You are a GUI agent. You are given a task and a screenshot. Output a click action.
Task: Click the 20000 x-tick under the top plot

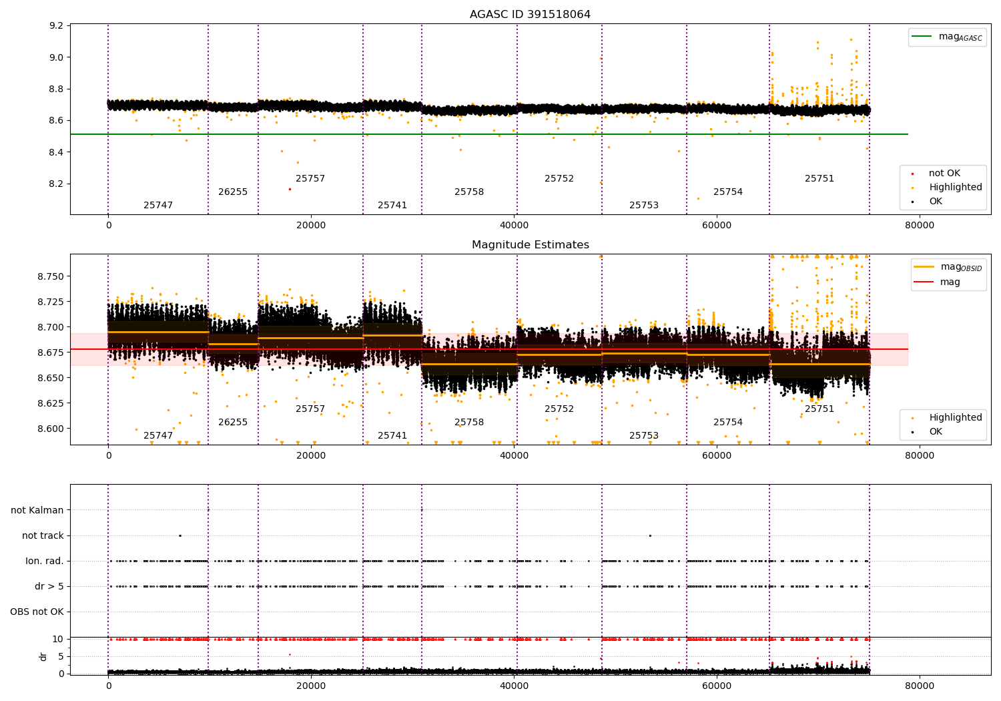311,225
